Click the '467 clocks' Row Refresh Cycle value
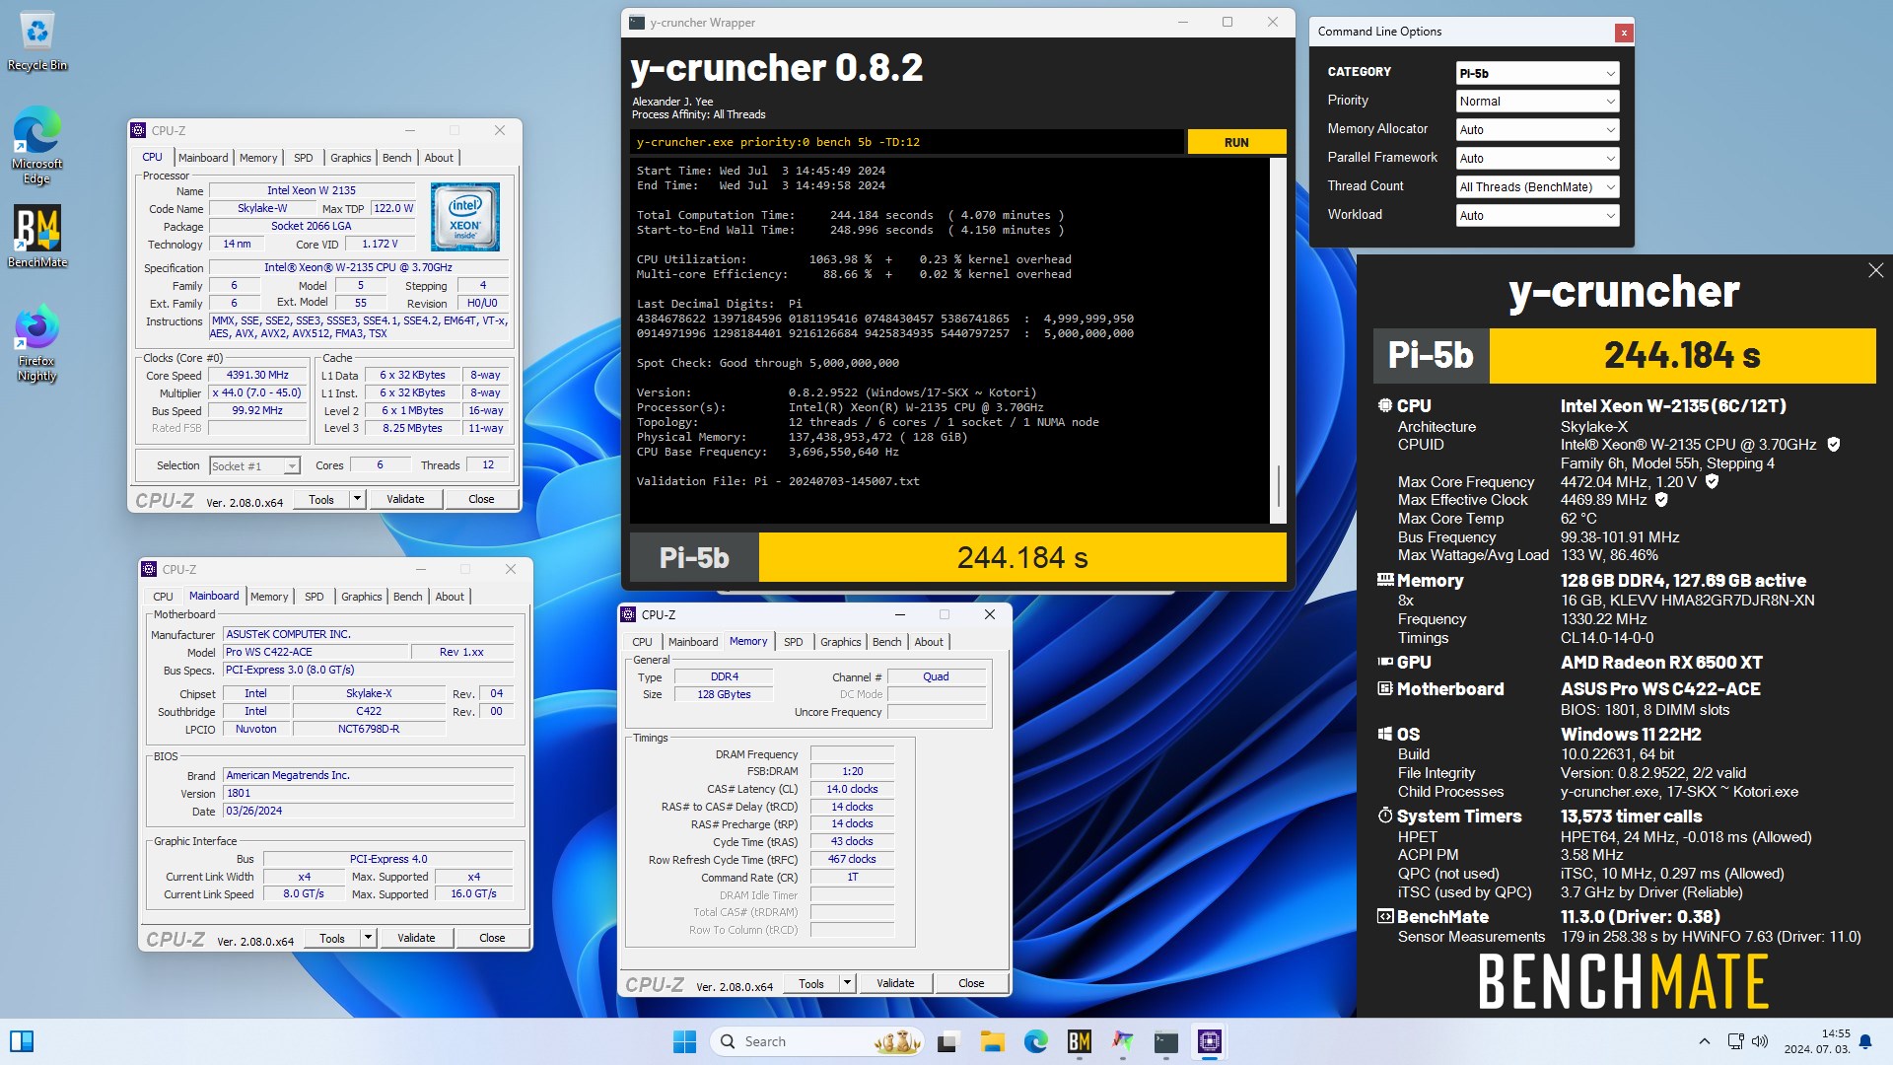Screen dimensions: 1893x1065 tap(852, 859)
